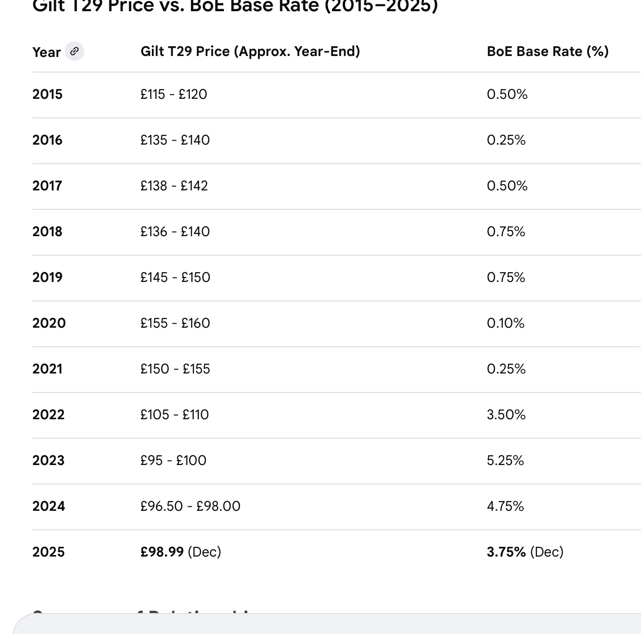Click the 2025 year cell
The height and width of the screenshot is (634, 641).
48,552
